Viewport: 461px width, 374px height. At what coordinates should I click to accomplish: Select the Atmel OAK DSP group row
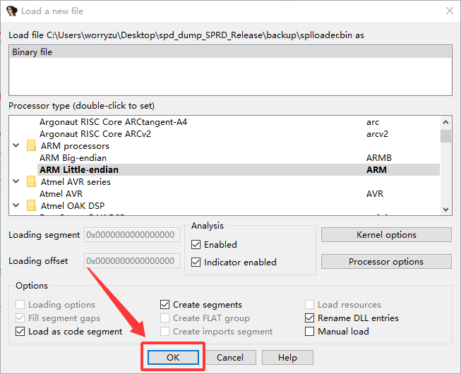[x=224, y=205]
